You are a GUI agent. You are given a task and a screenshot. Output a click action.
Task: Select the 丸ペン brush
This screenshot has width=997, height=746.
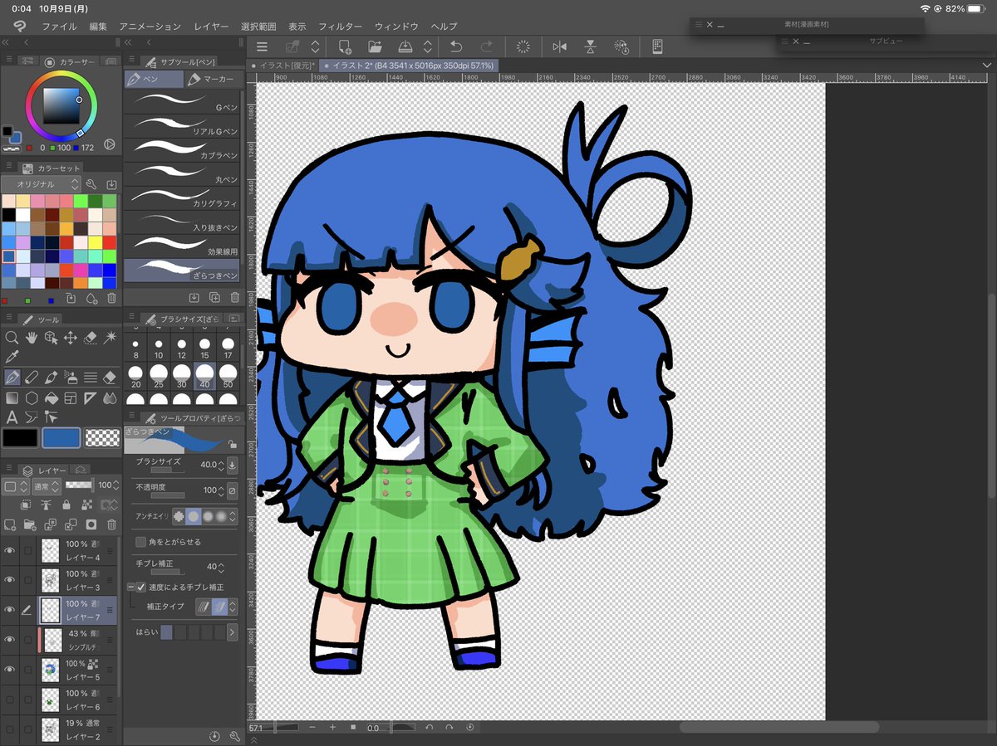point(181,174)
